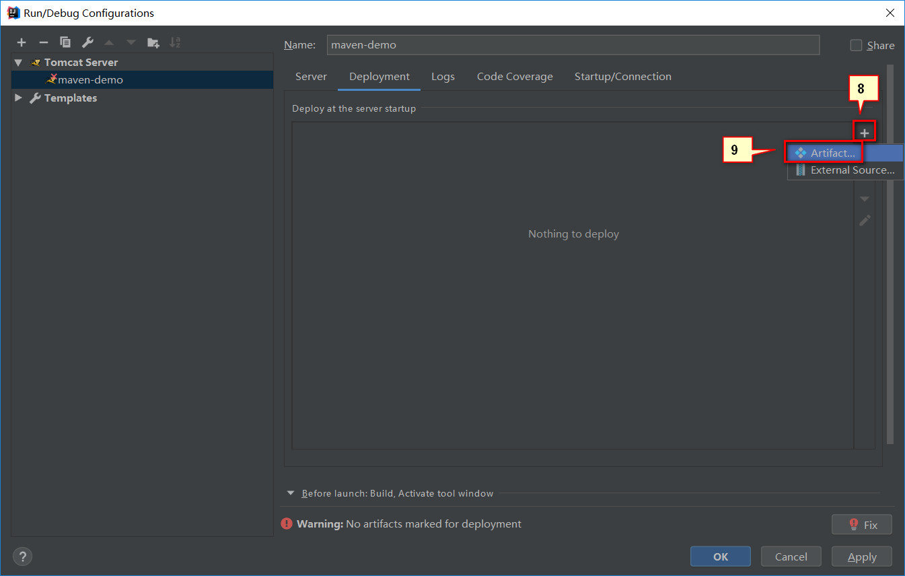Remove the selected run configuration

point(43,43)
